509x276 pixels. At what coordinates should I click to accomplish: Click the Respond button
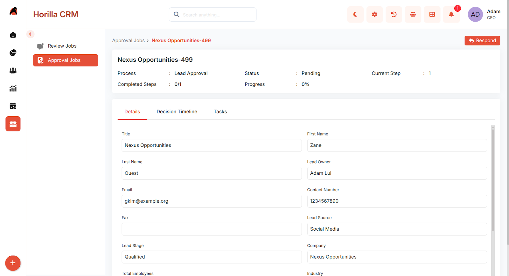(482, 41)
